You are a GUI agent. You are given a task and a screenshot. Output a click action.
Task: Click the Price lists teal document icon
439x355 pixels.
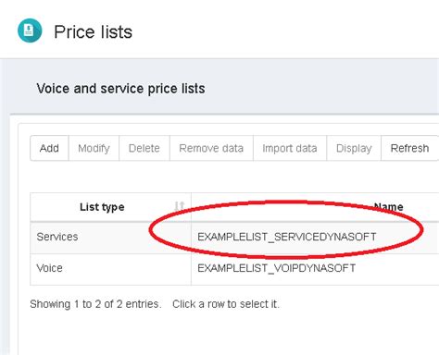coord(30,31)
